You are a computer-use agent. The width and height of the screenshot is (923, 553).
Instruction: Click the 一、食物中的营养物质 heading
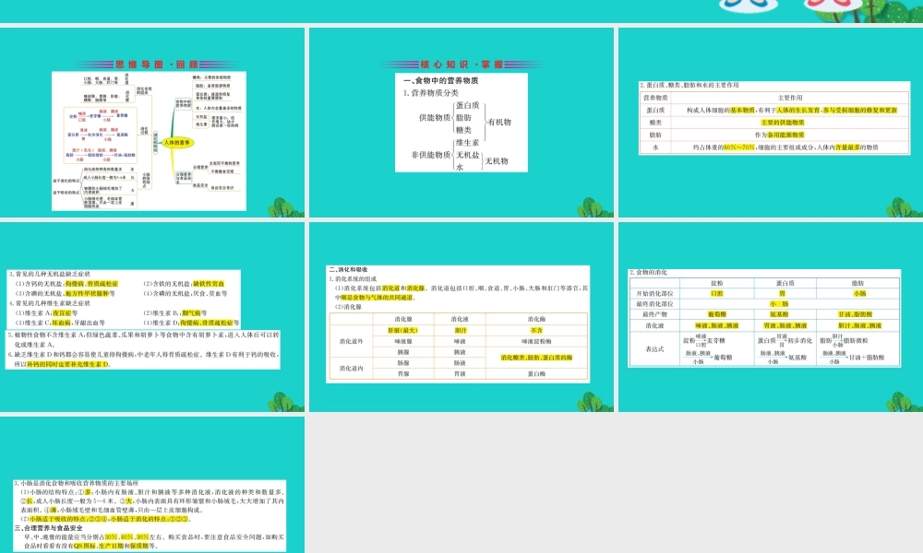[x=441, y=80]
